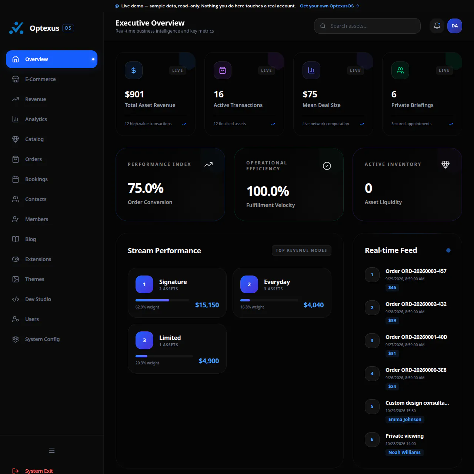Viewport: 474px width, 474px height.
Task: Open the Members page
Action: tap(52, 219)
